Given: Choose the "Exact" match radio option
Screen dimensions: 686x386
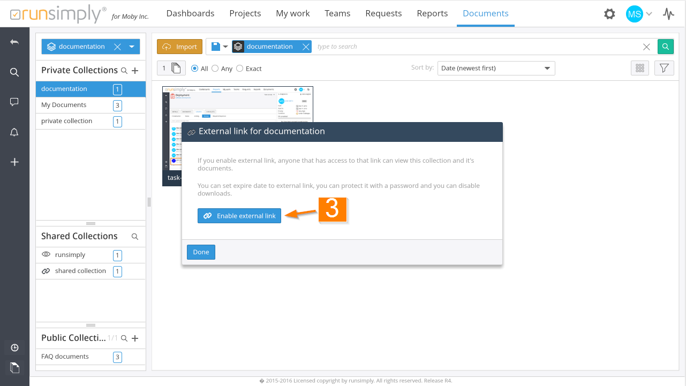Looking at the screenshot, I should pyautogui.click(x=240, y=69).
